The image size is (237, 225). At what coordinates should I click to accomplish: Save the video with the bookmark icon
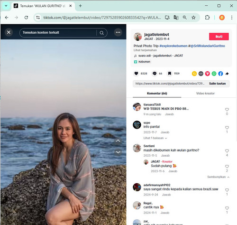point(170,74)
